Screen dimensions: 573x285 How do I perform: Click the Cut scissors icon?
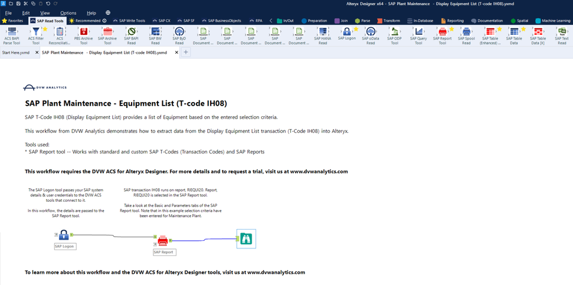[25, 4]
